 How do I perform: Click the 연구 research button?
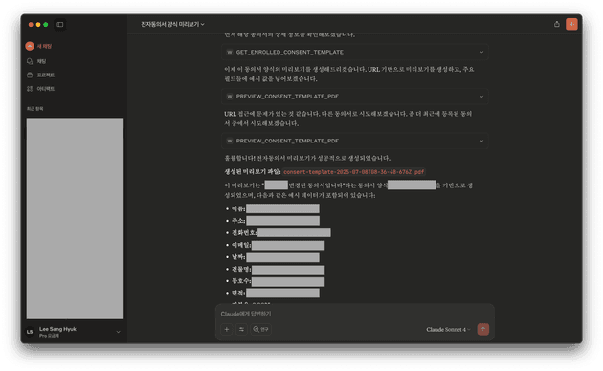pos(260,329)
